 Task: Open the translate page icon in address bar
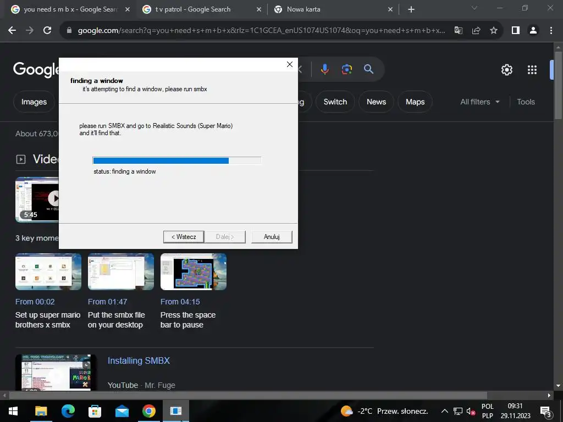(x=458, y=31)
